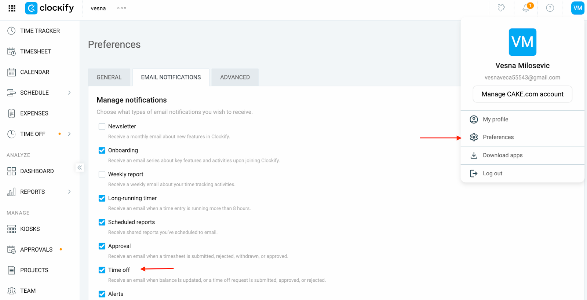Open the DASHBOARD page
Image resolution: width=587 pixels, height=300 pixels.
point(37,171)
